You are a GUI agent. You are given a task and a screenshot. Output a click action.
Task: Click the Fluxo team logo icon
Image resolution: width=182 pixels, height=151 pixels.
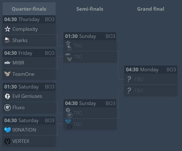(7, 107)
